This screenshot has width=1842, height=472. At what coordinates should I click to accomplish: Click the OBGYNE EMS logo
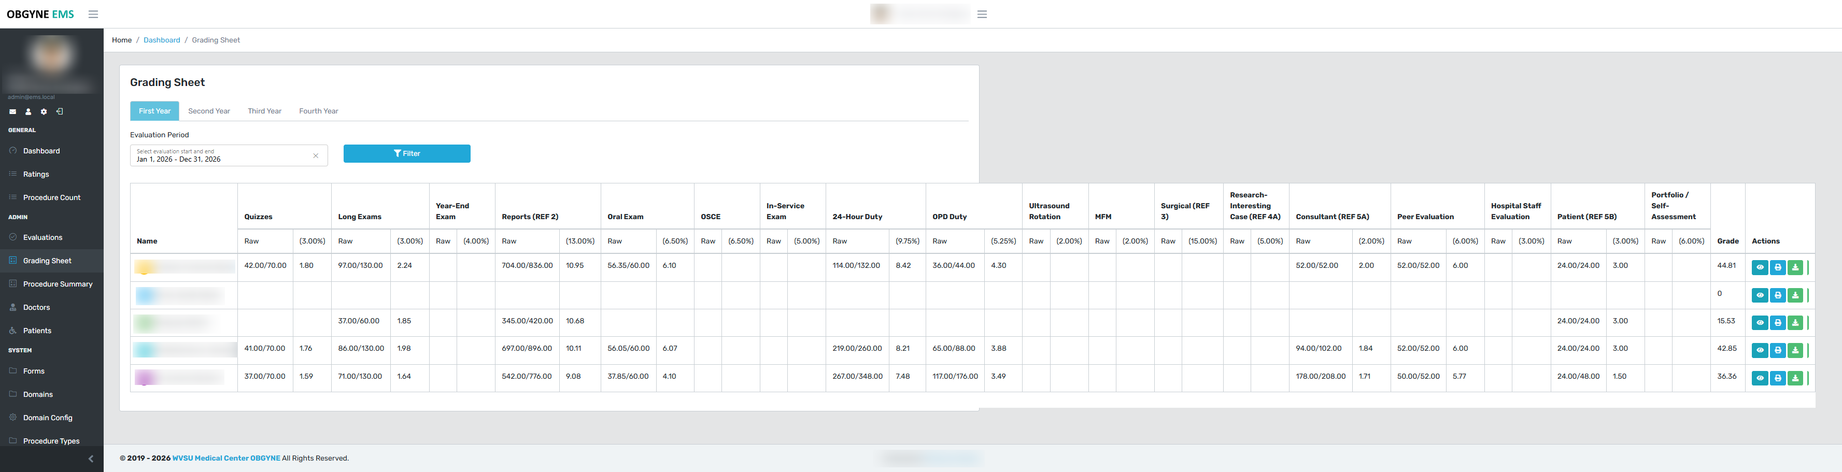[x=40, y=15]
